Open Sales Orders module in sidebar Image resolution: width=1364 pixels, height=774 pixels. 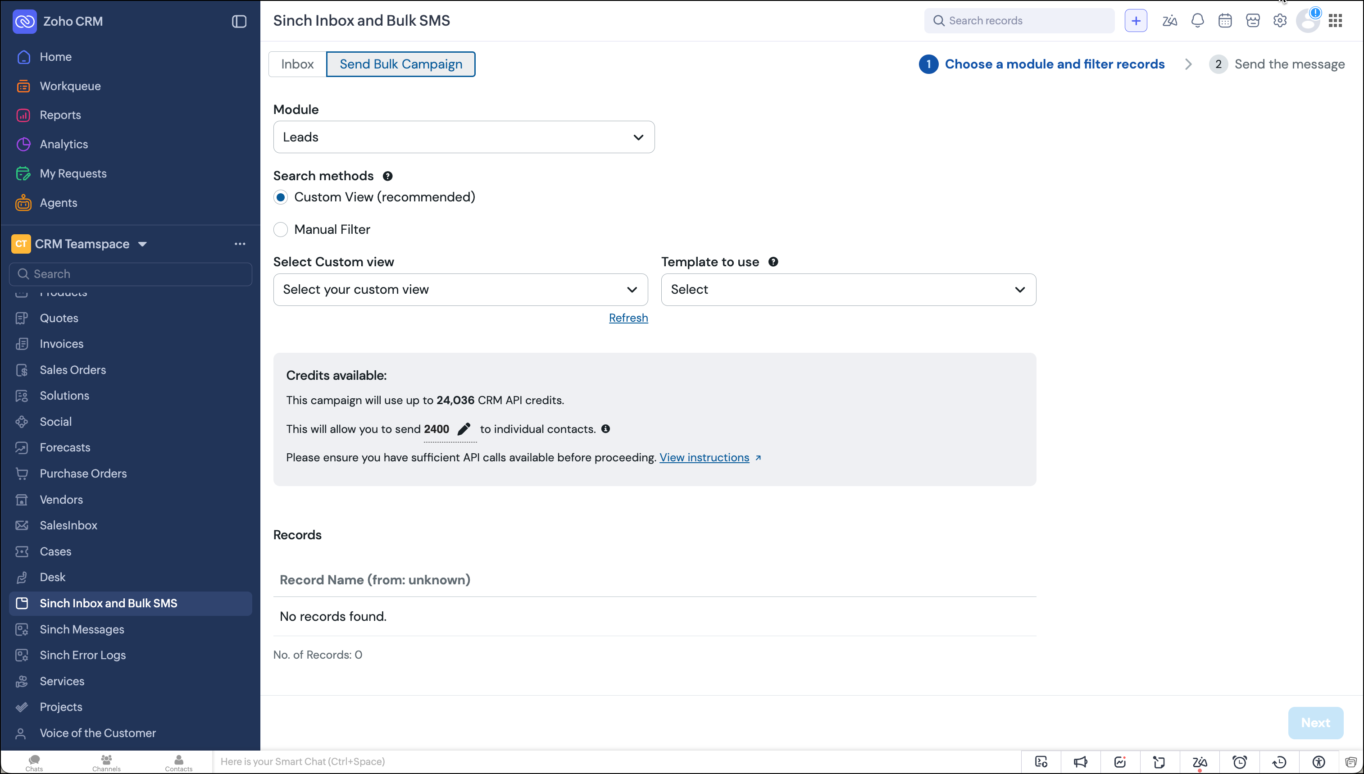72,370
